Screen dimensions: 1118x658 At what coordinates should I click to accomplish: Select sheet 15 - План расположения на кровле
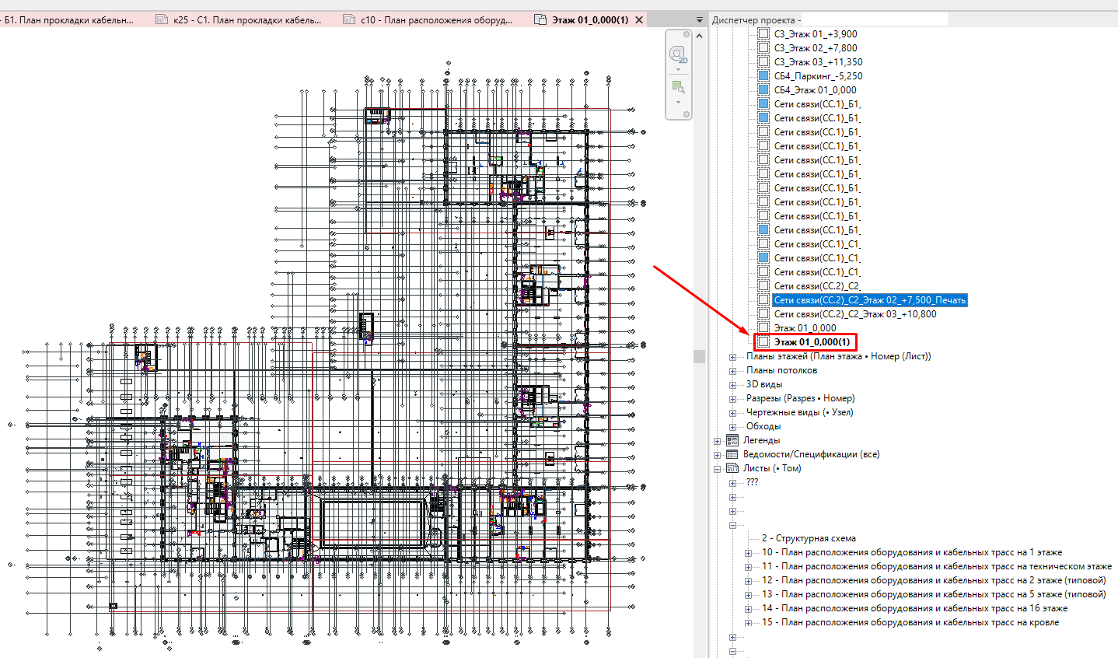[x=910, y=622]
